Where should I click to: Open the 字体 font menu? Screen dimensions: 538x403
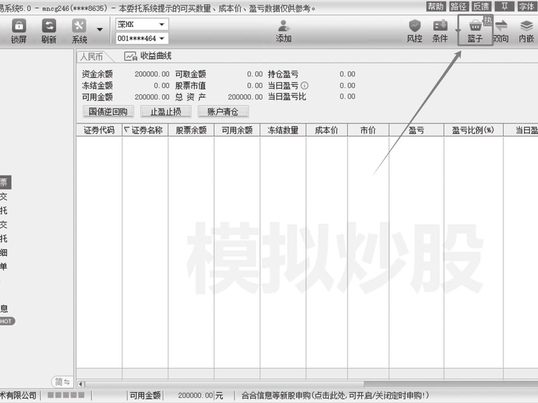pyautogui.click(x=526, y=6)
